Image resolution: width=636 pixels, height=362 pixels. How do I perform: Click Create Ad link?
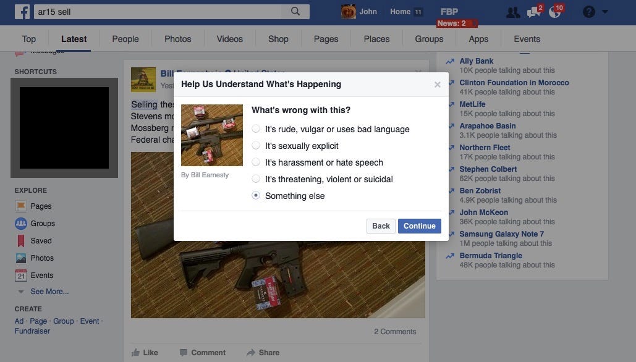(x=19, y=321)
